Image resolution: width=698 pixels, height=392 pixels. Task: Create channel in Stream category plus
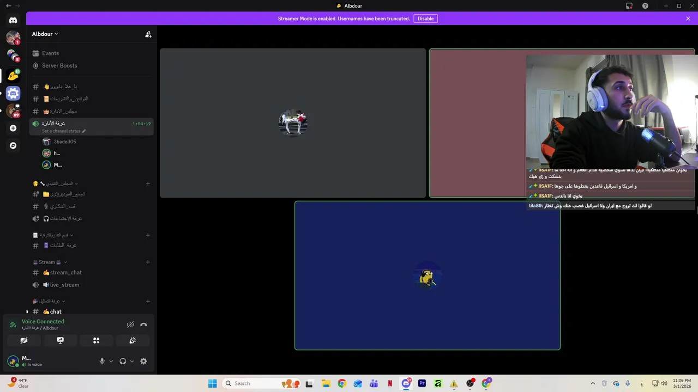pyautogui.click(x=148, y=262)
